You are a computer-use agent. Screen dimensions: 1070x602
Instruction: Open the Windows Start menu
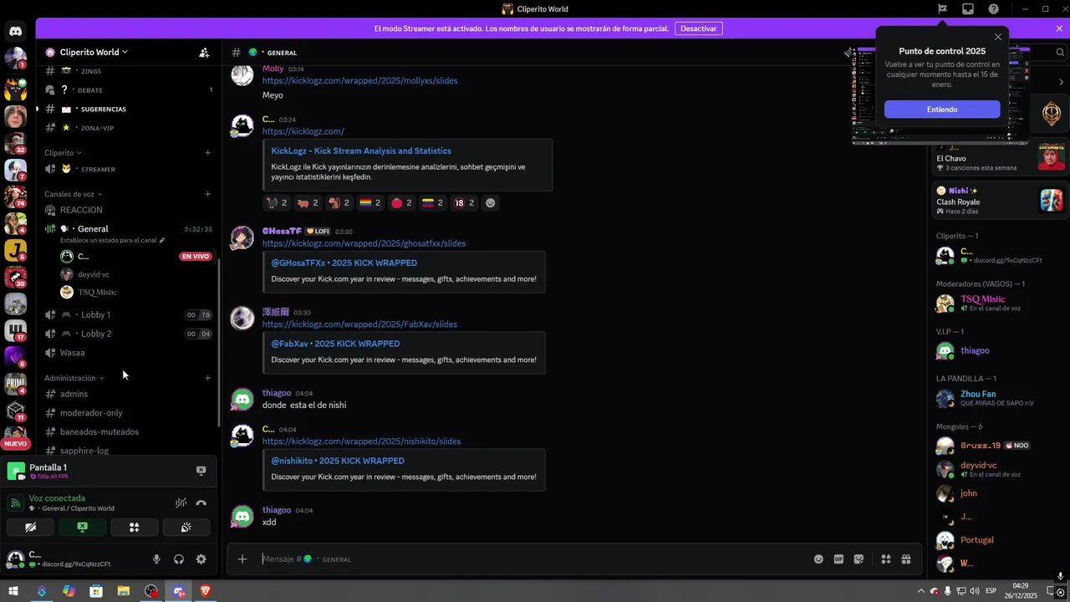click(13, 591)
